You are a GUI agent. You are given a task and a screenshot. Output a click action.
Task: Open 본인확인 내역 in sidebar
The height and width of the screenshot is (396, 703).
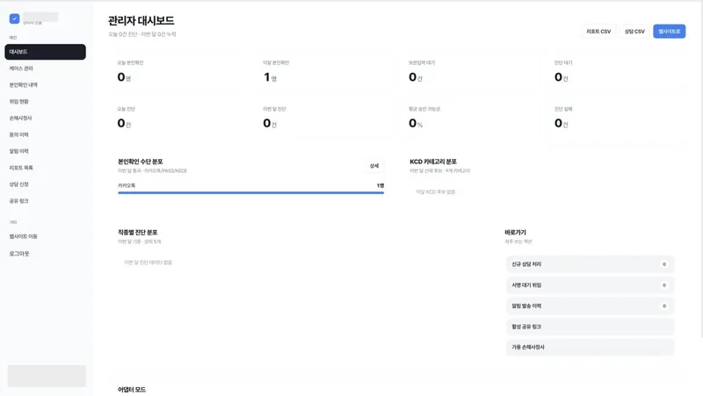pos(46,85)
